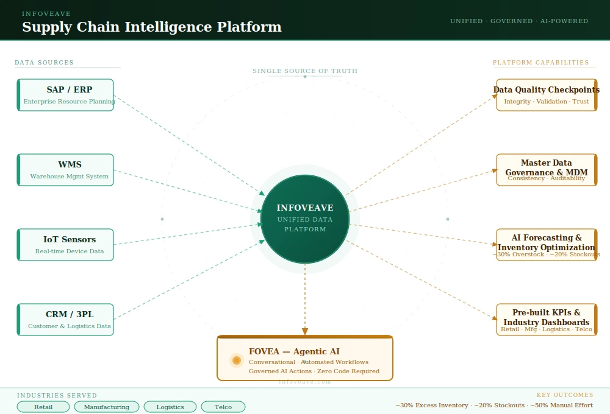Viewport: 610px width, 414px height.
Task: Click 'Enterprise Resource Planning' subtitle
Action: tap(70, 101)
